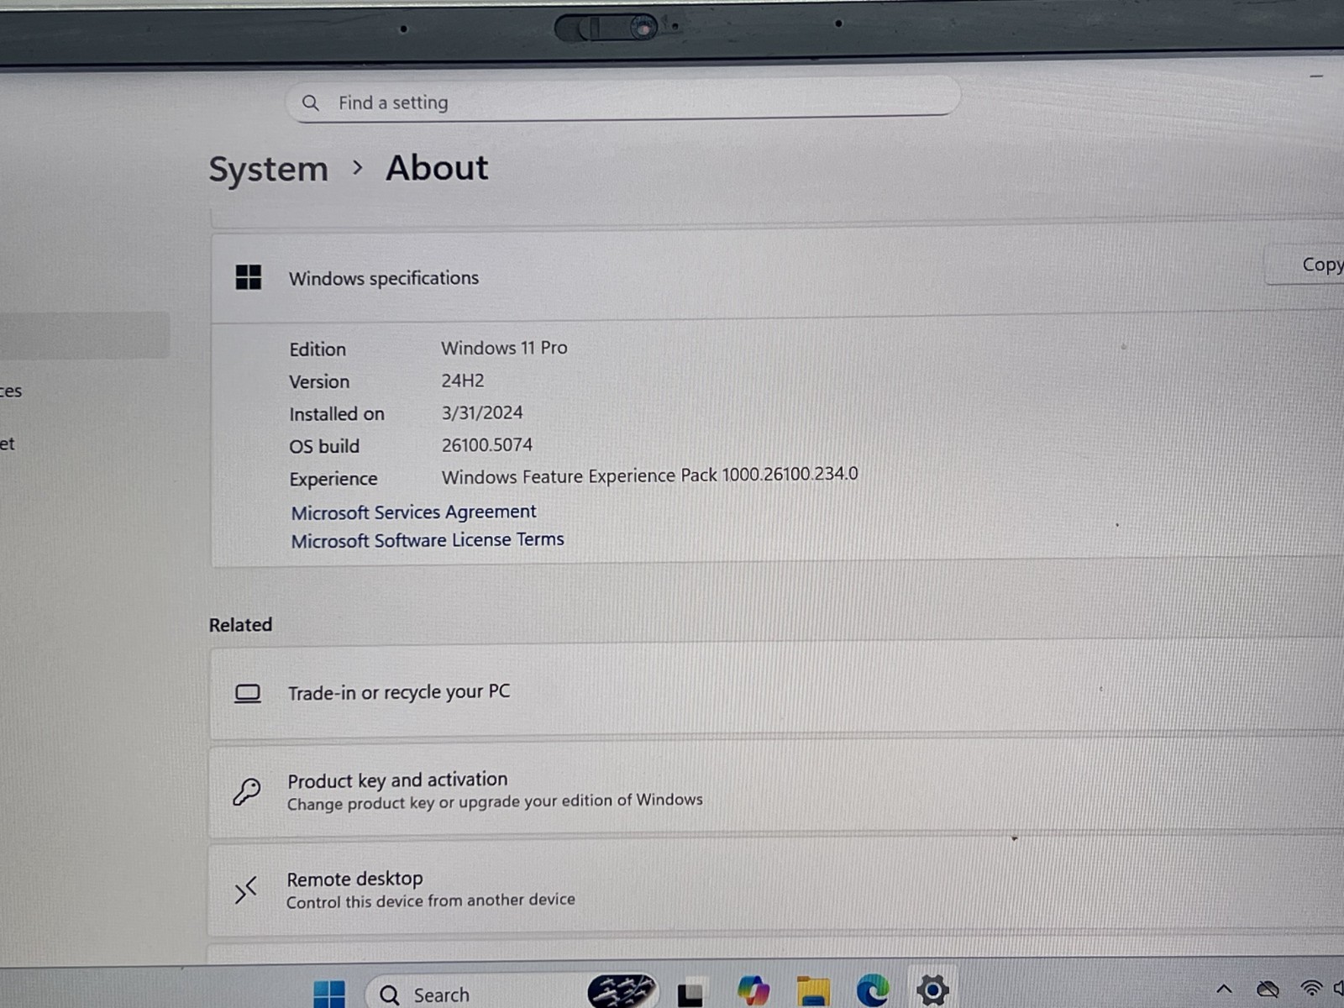Image resolution: width=1344 pixels, height=1008 pixels.
Task: Launch Microsoft Edge from the taskbar
Action: (873, 990)
